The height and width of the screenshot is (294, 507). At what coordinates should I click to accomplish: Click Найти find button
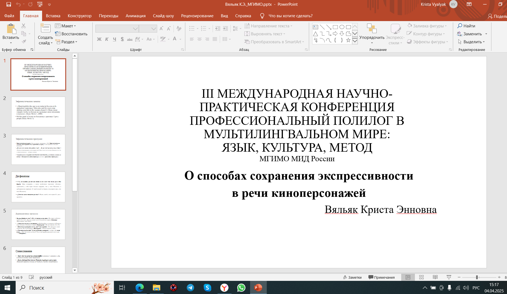tap(467, 26)
